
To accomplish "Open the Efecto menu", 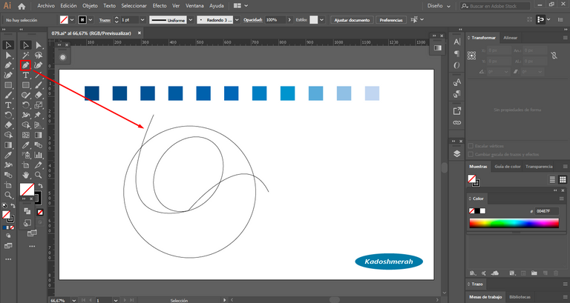I will click(160, 6).
